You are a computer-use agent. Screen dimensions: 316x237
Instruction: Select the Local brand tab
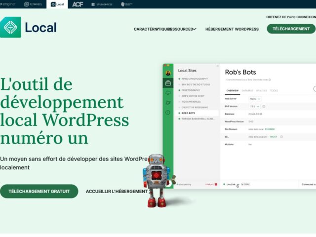(x=57, y=4)
